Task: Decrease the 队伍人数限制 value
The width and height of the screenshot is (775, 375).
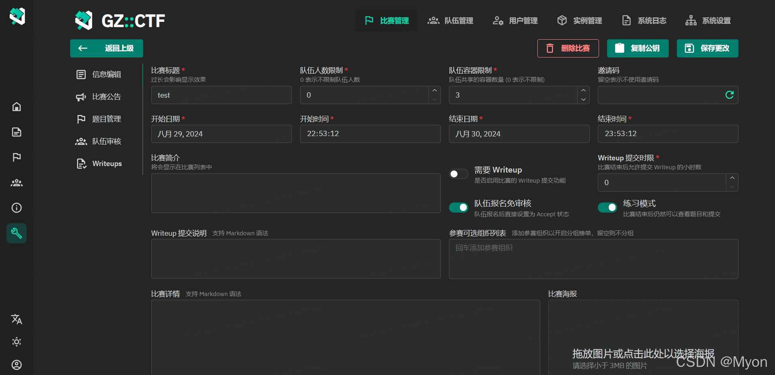Action: [x=434, y=99]
